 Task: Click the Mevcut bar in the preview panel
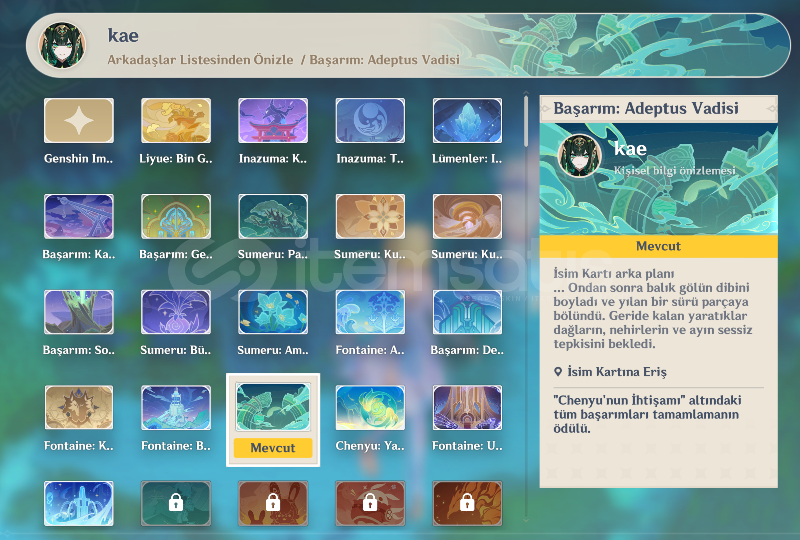pyautogui.click(x=658, y=246)
